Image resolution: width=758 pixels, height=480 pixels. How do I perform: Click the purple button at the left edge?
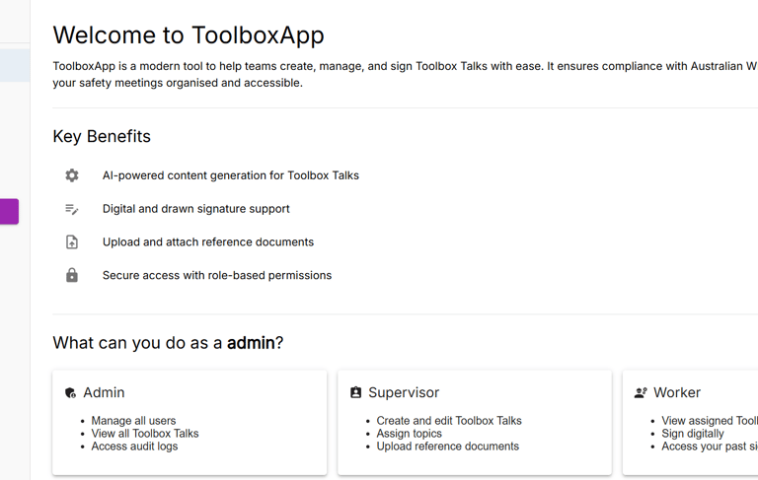point(9,212)
